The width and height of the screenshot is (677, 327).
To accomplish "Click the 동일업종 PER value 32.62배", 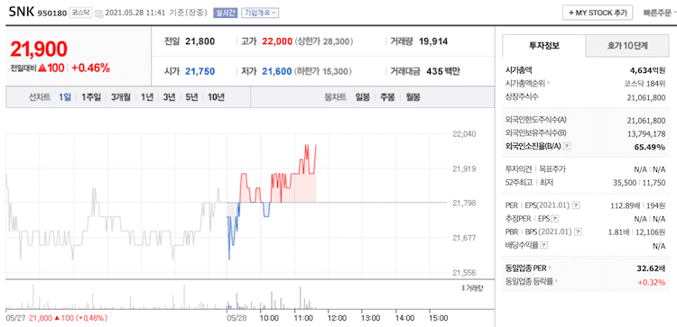I will 651,268.
